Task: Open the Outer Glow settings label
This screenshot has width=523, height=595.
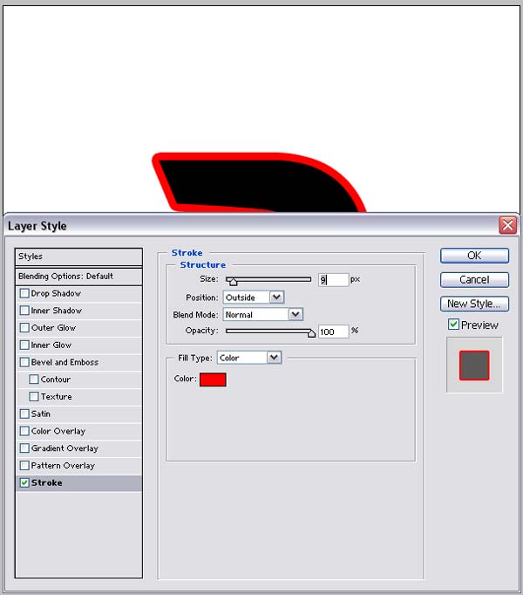Action: click(x=53, y=327)
